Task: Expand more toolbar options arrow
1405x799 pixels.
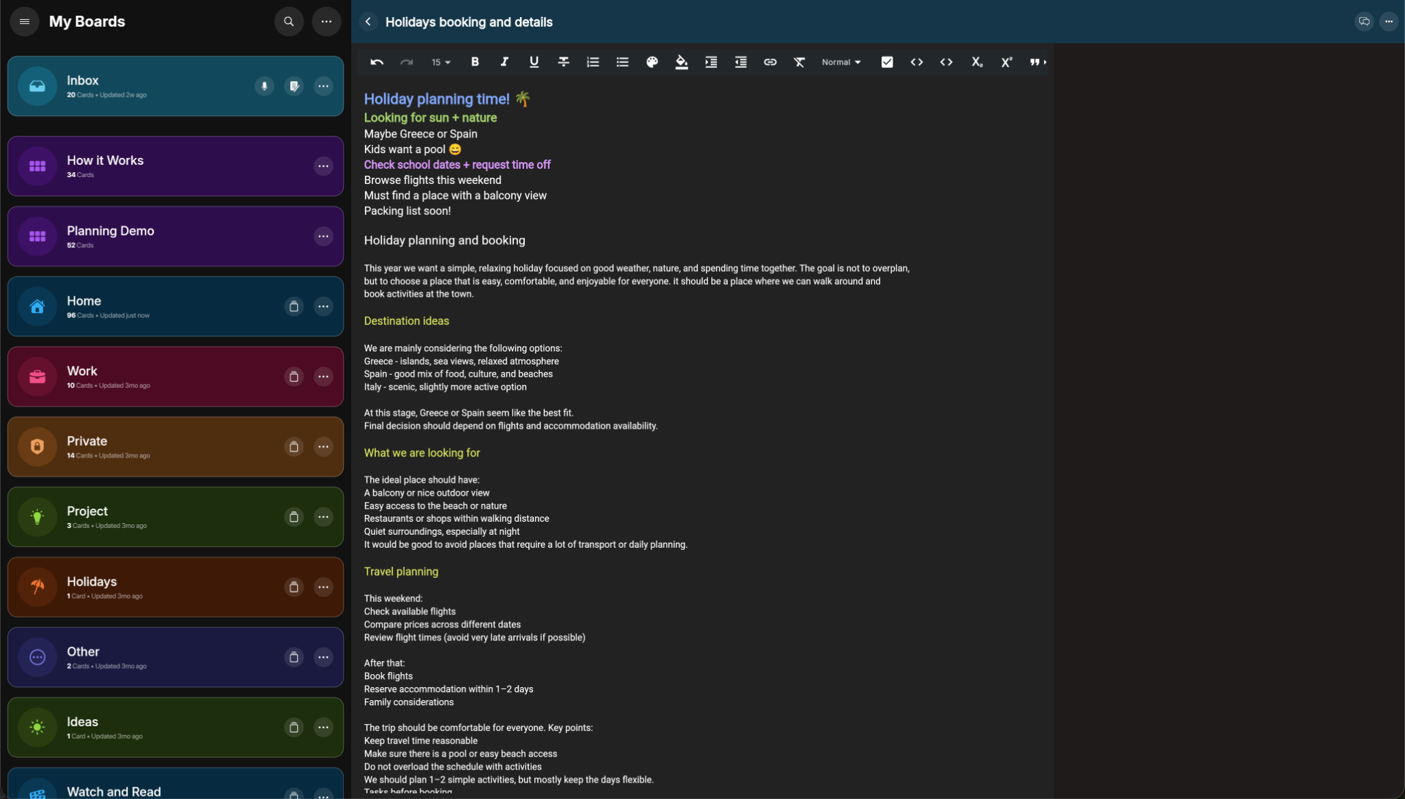Action: pos(1045,62)
